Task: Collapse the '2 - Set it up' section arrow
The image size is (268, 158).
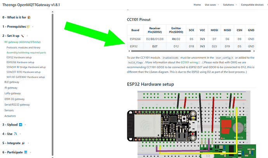Action: 27,36
